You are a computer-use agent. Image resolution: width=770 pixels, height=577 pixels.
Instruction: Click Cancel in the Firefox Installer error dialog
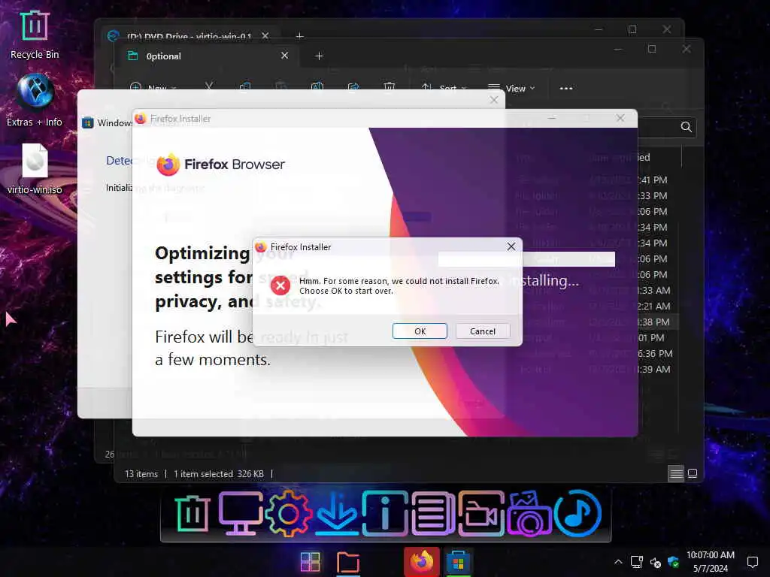[483, 331]
